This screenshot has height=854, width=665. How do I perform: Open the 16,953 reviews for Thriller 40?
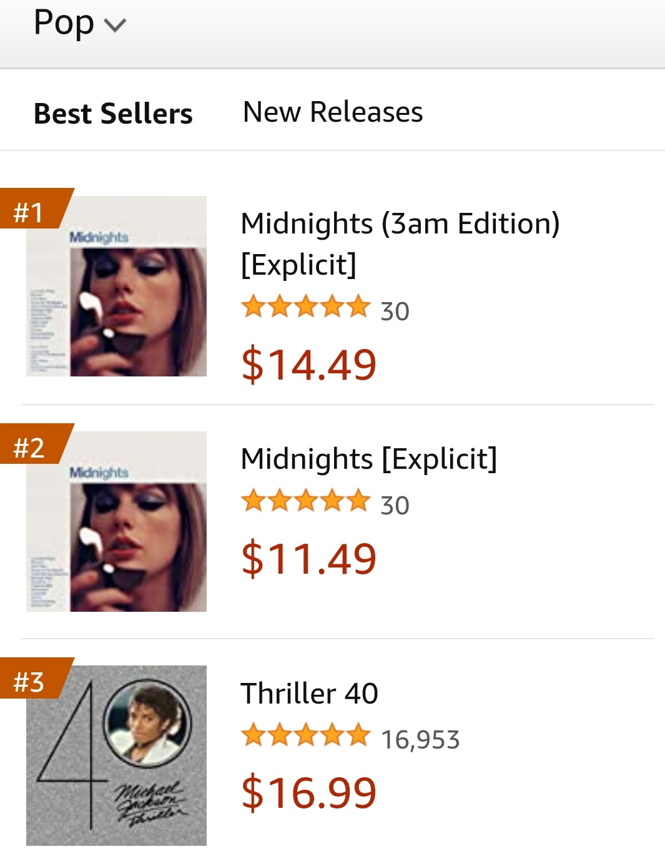[420, 740]
